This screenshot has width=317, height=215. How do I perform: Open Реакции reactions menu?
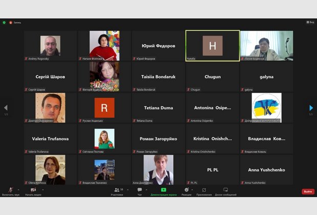pyautogui.click(x=187, y=191)
